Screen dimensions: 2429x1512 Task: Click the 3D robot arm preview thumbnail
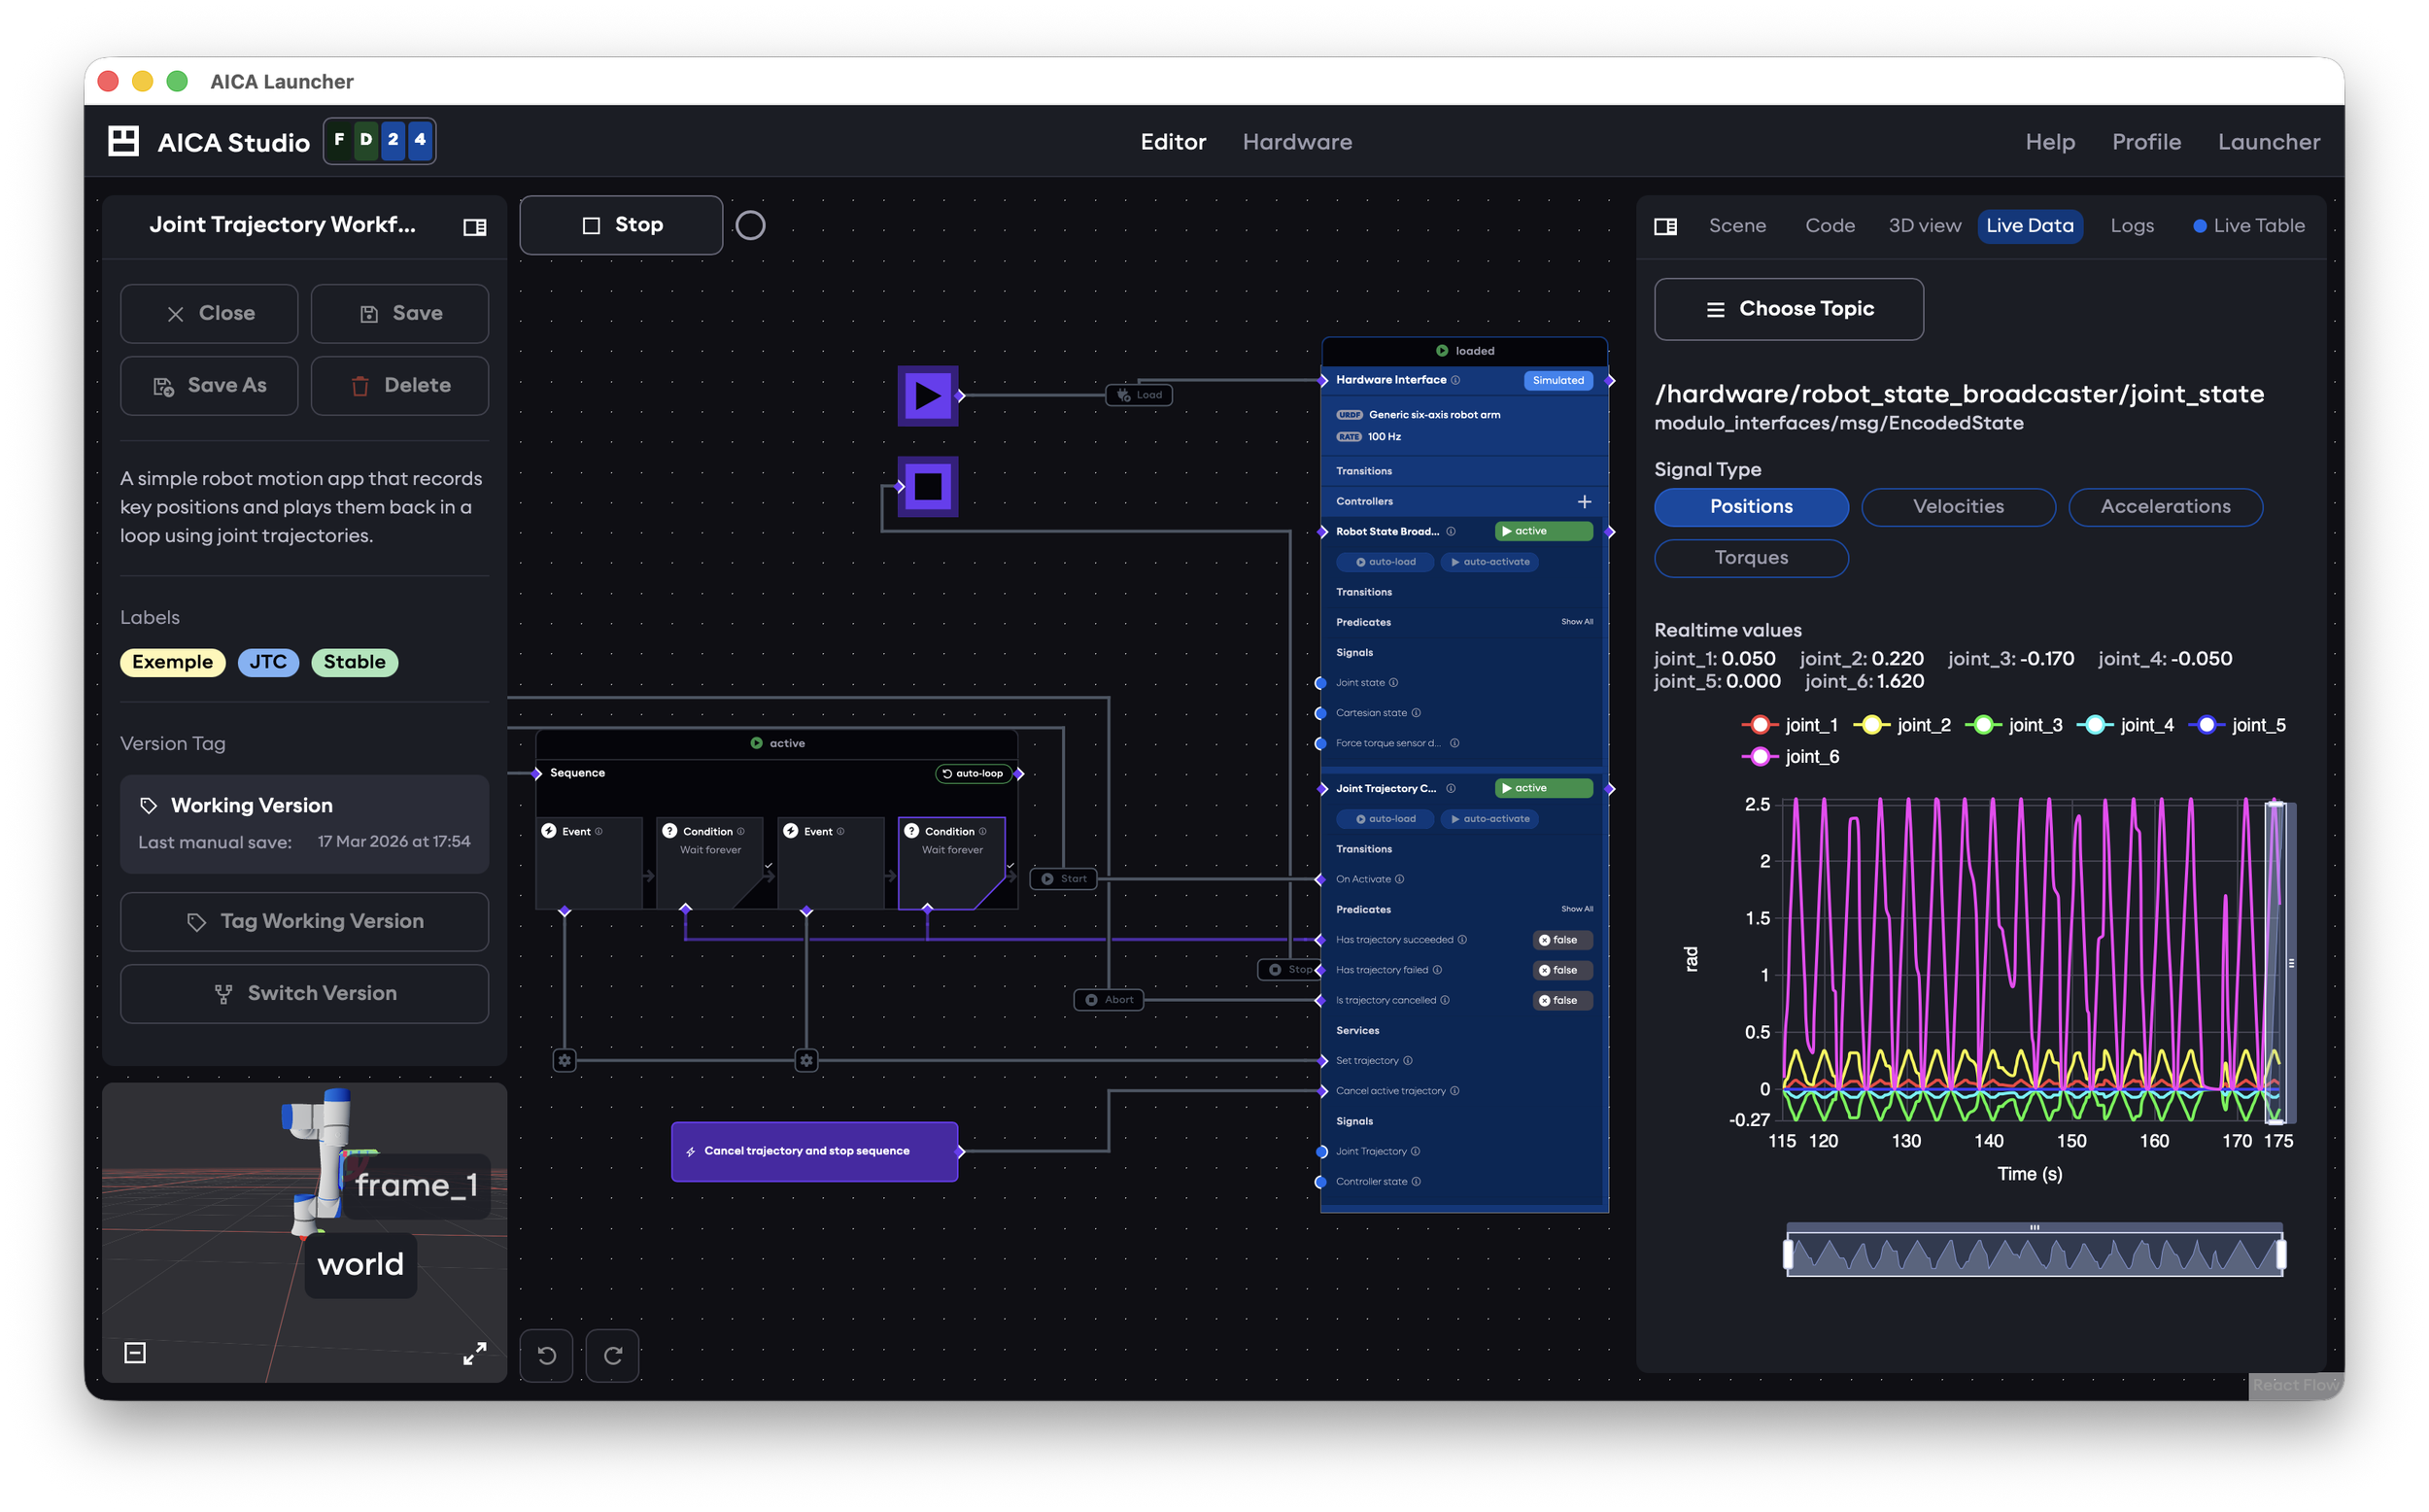coord(305,1234)
